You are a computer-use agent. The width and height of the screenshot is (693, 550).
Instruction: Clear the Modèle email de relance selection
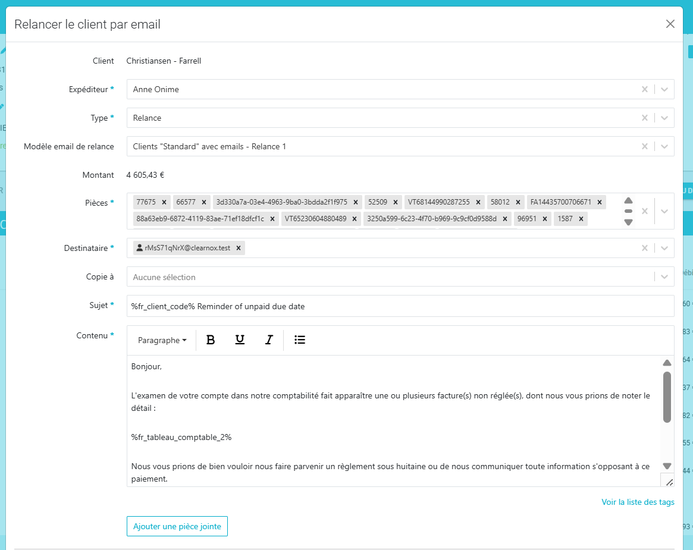click(x=644, y=146)
